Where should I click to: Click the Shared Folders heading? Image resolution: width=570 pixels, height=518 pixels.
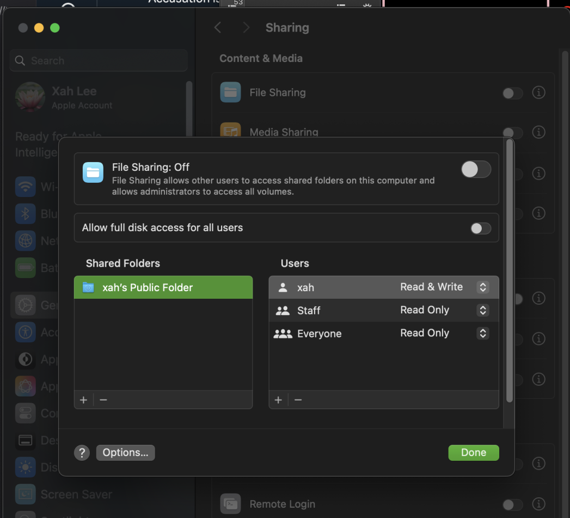[x=123, y=263]
